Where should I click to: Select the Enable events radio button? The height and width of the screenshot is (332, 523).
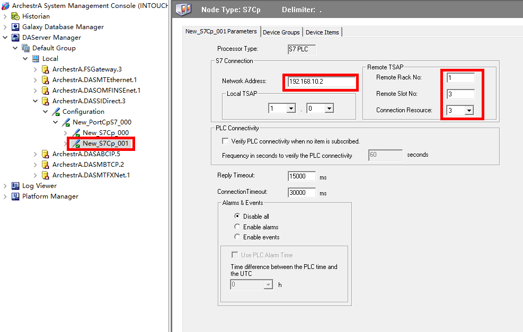(x=237, y=237)
